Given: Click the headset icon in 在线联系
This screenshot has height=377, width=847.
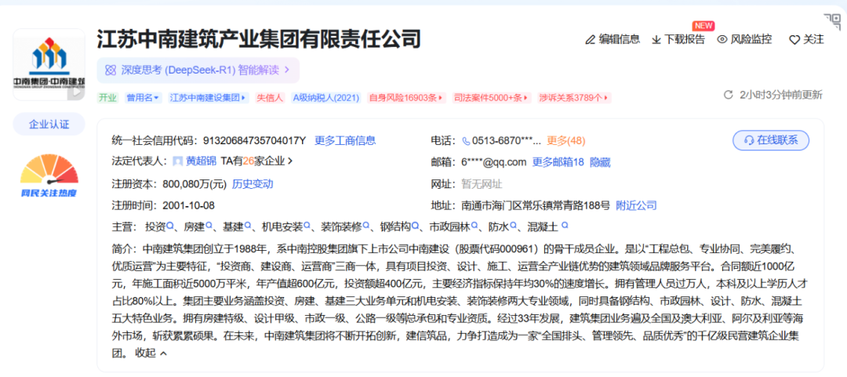Looking at the screenshot, I should [x=749, y=140].
